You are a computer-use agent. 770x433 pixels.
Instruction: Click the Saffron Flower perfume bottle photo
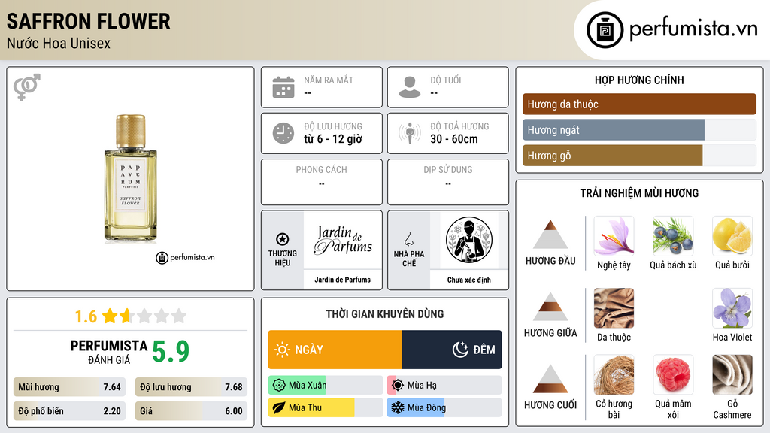pyautogui.click(x=131, y=179)
